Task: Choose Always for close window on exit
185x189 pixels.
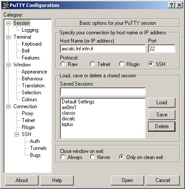Action: (63, 157)
